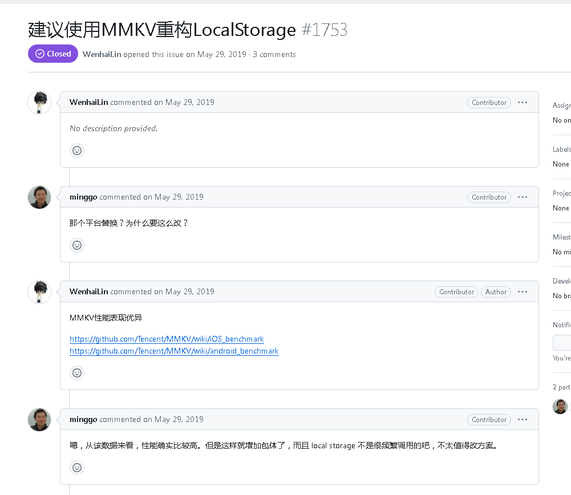Open the Assignees section in the sidebar
The image size is (571, 495).
coord(561,105)
